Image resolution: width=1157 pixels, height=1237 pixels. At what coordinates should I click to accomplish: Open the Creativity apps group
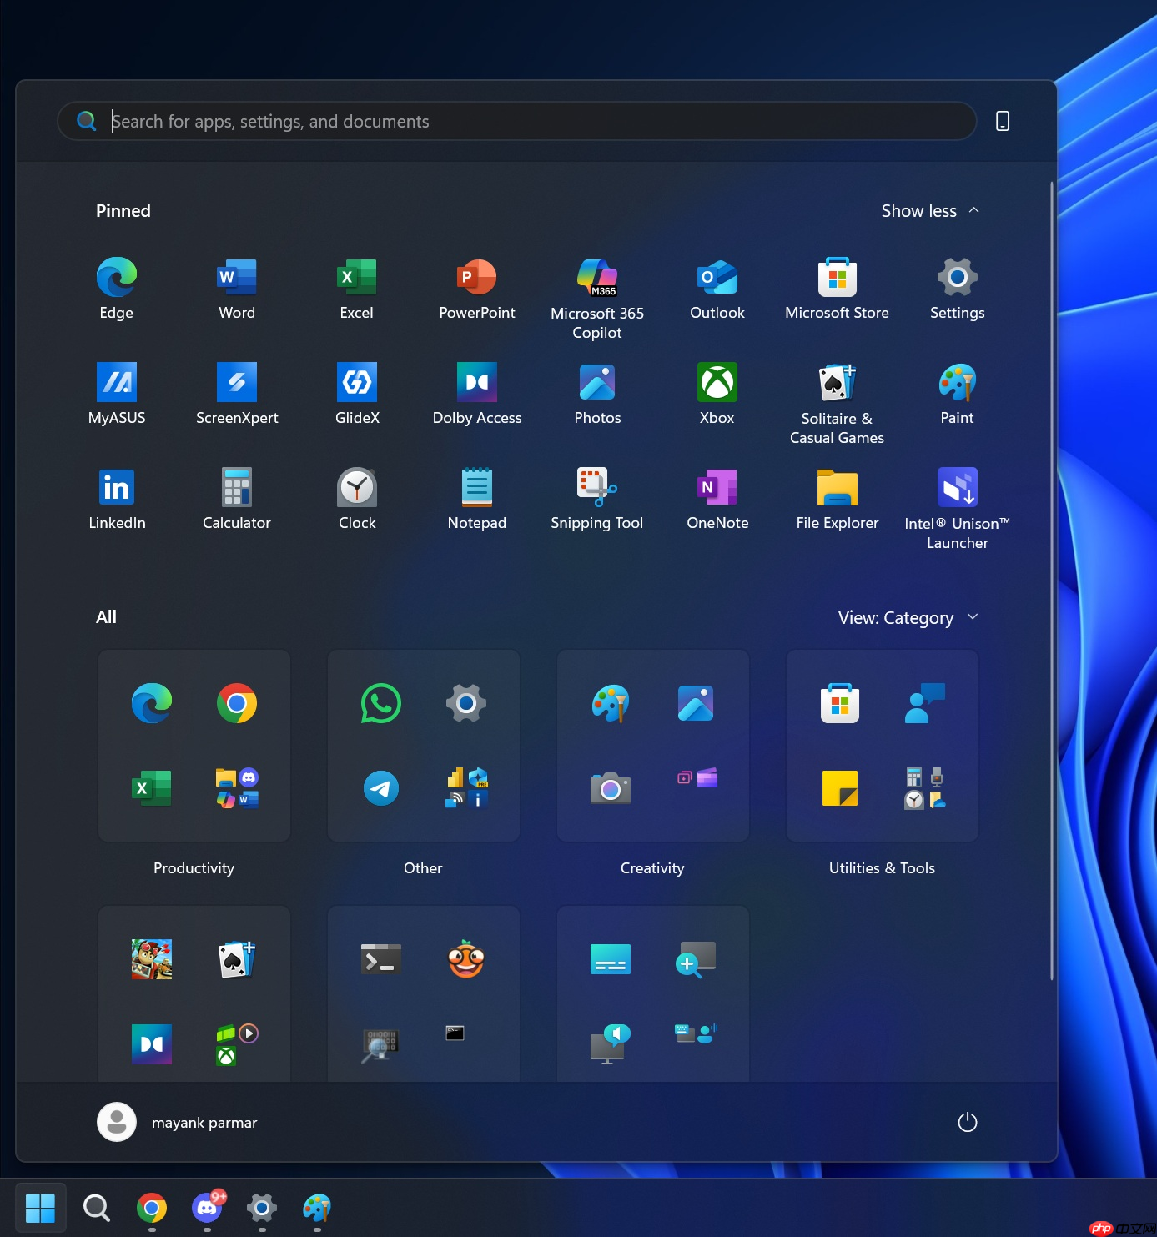652,746
